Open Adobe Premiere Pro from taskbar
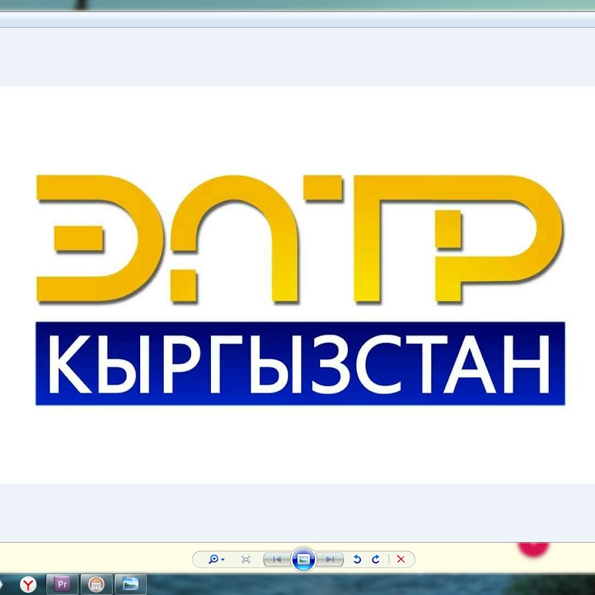 coord(62,584)
